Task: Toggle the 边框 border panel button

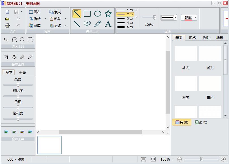Action: [201, 122]
